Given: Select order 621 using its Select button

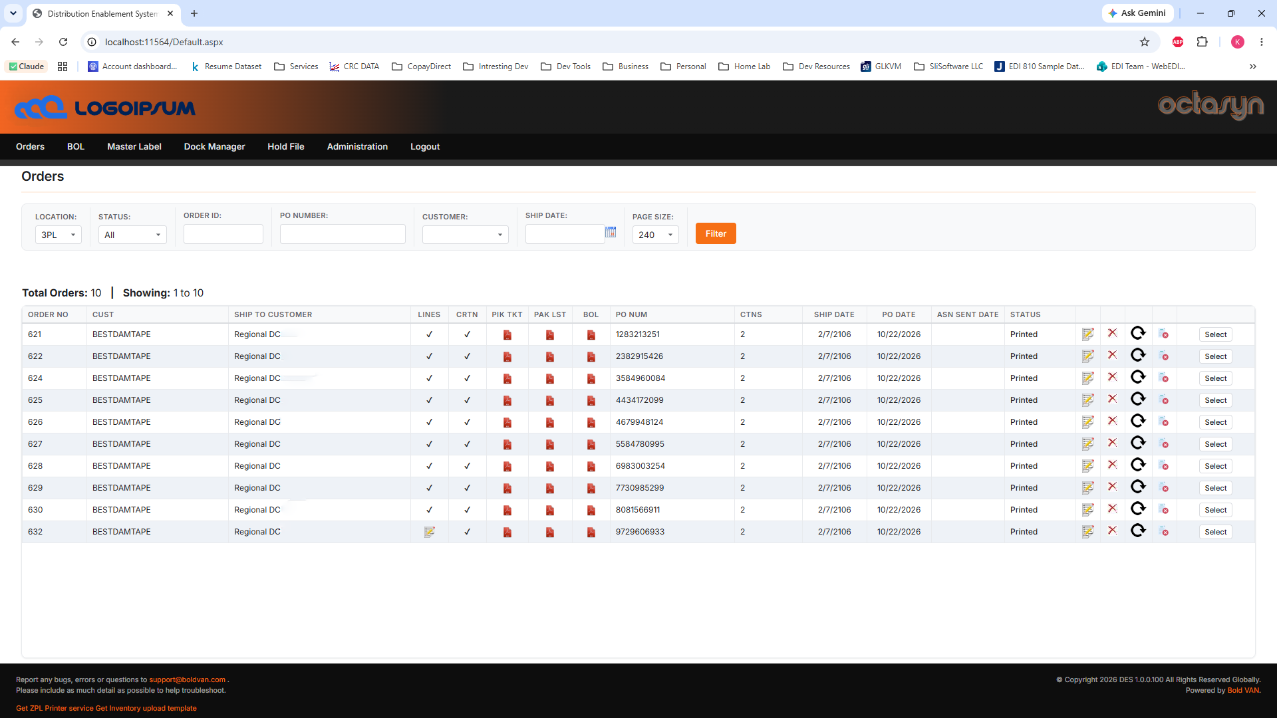Looking at the screenshot, I should 1216,334.
